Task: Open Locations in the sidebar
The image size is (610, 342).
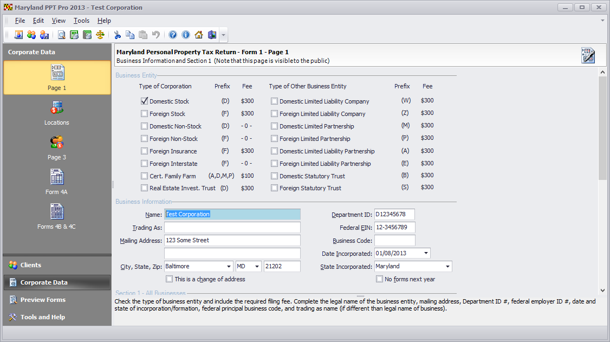Action: (57, 113)
